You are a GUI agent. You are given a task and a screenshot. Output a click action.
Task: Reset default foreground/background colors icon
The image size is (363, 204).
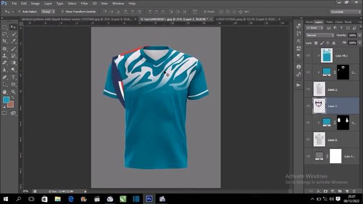[4, 107]
